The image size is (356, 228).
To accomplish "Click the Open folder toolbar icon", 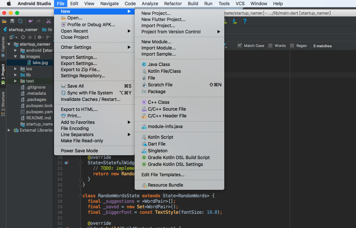I will 4,21.
